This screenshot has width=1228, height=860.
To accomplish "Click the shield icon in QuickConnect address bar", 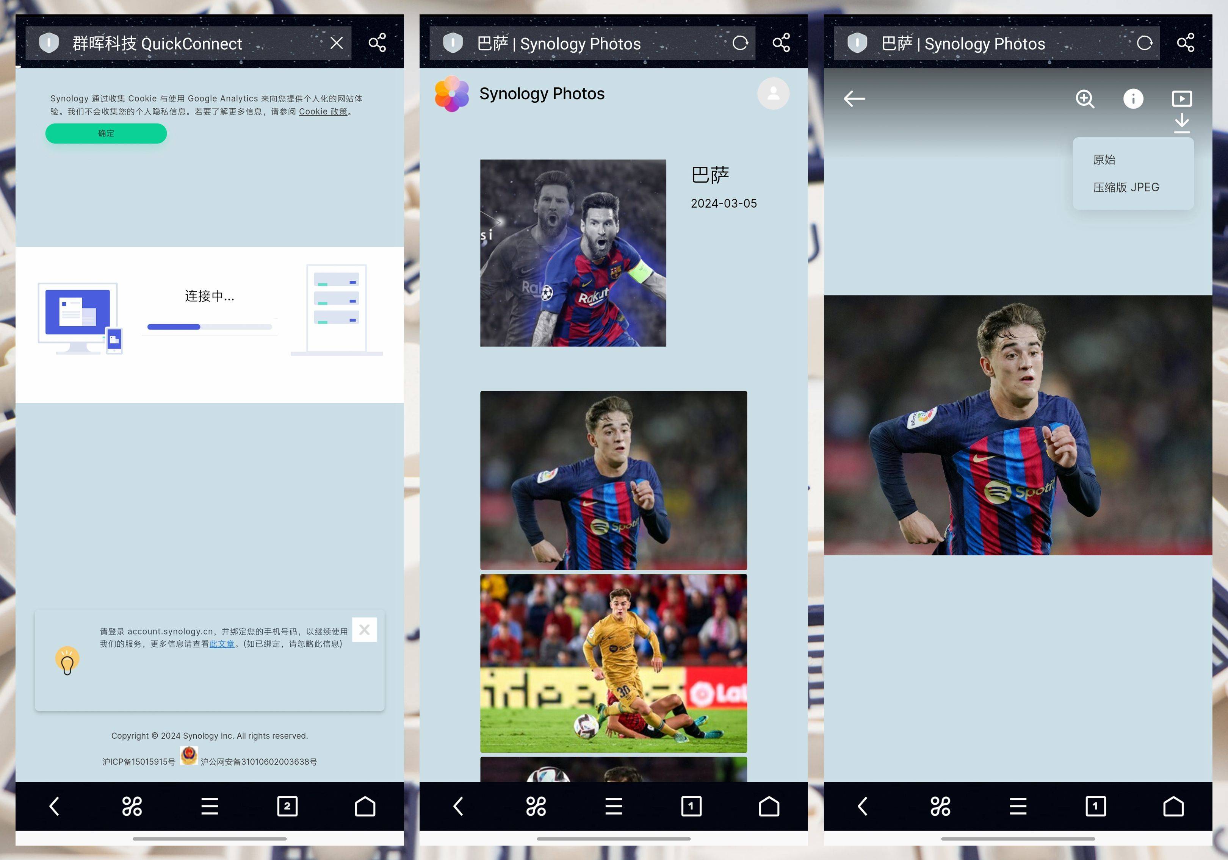I will point(49,43).
